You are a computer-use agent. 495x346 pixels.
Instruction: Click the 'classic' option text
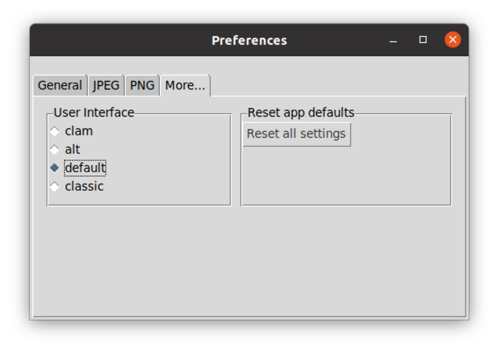click(84, 186)
